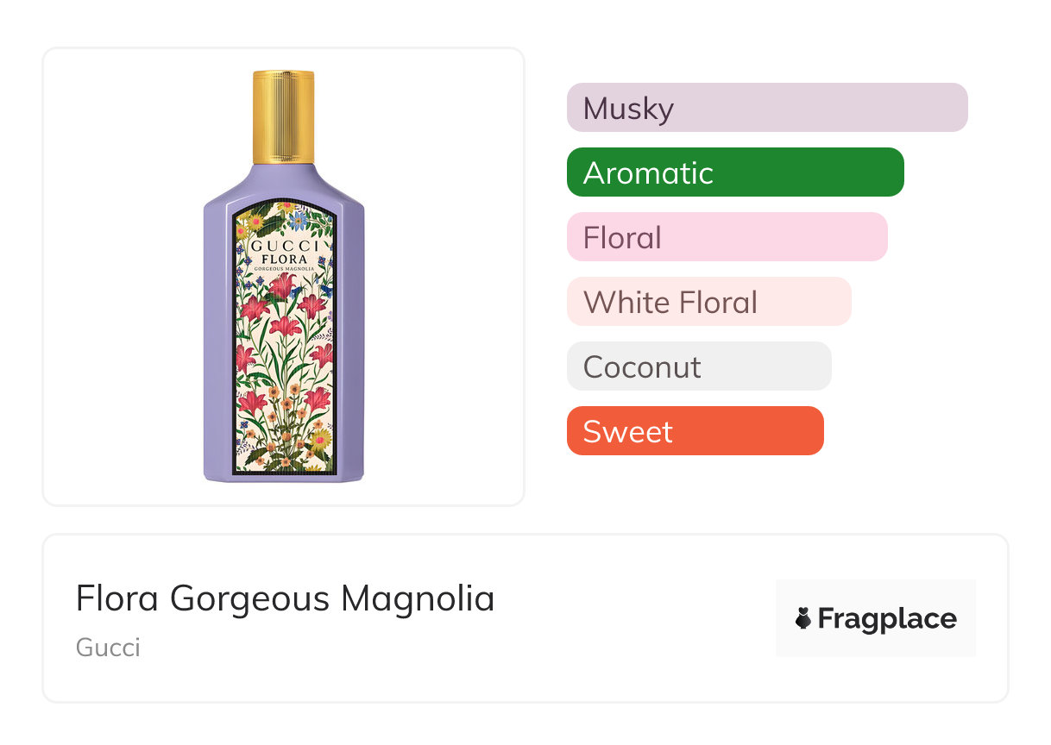Click the red lily just below the label text
The image size is (1051, 745).
[x=281, y=287]
